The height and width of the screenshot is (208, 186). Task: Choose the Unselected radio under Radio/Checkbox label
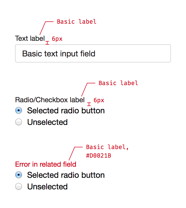[19, 122]
